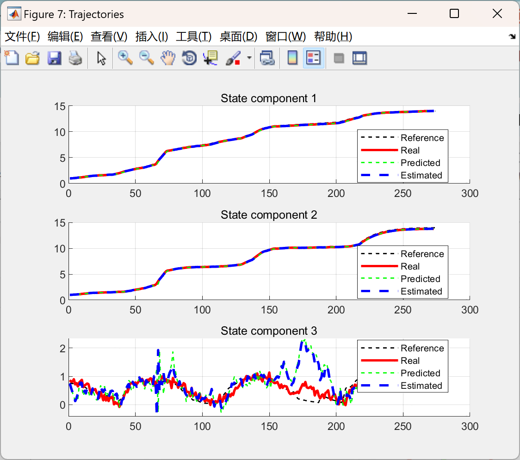Viewport: 520px width, 460px height.
Task: Click the Show Plot Tools icon
Action: tap(359, 58)
